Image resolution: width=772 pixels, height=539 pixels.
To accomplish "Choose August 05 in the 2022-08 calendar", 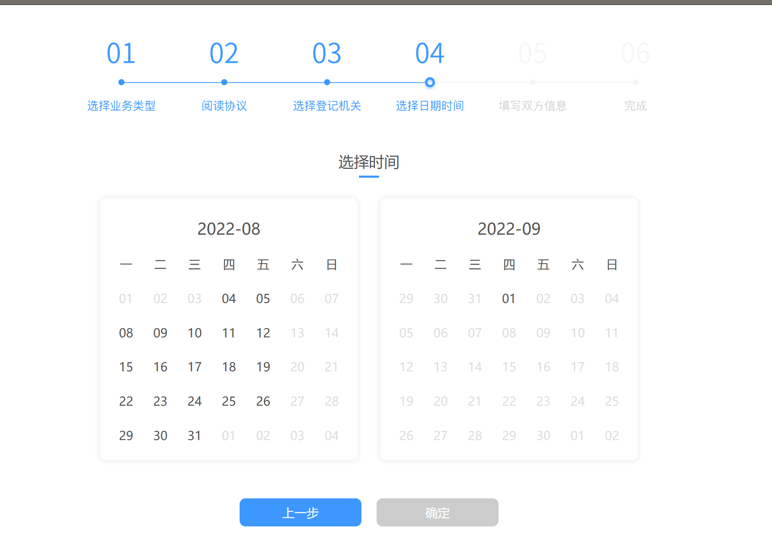I will click(x=263, y=298).
